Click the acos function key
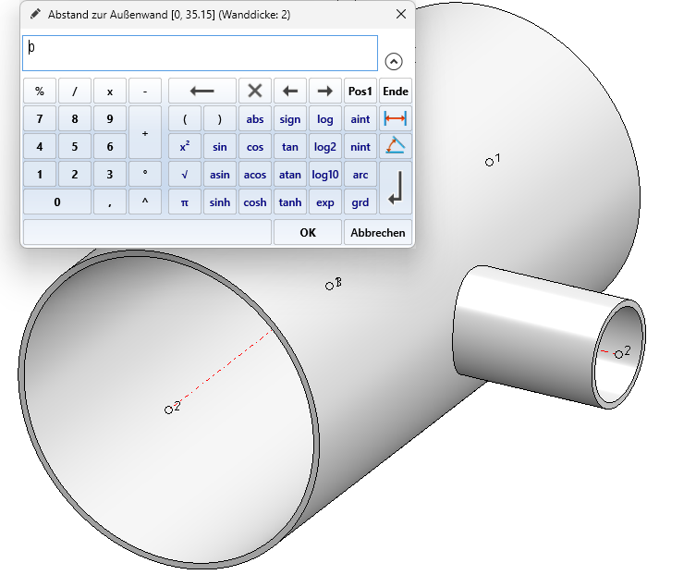The height and width of the screenshot is (575, 696). (255, 174)
